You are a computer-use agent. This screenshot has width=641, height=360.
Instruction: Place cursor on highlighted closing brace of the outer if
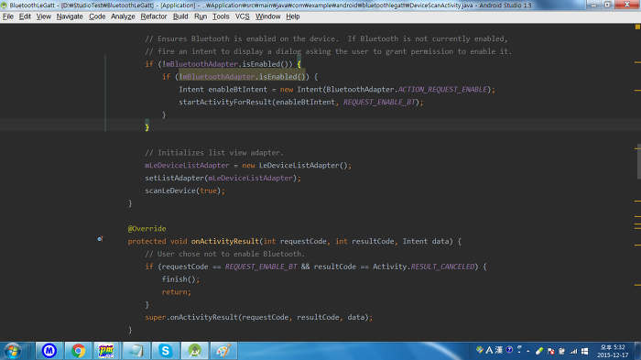tap(147, 127)
